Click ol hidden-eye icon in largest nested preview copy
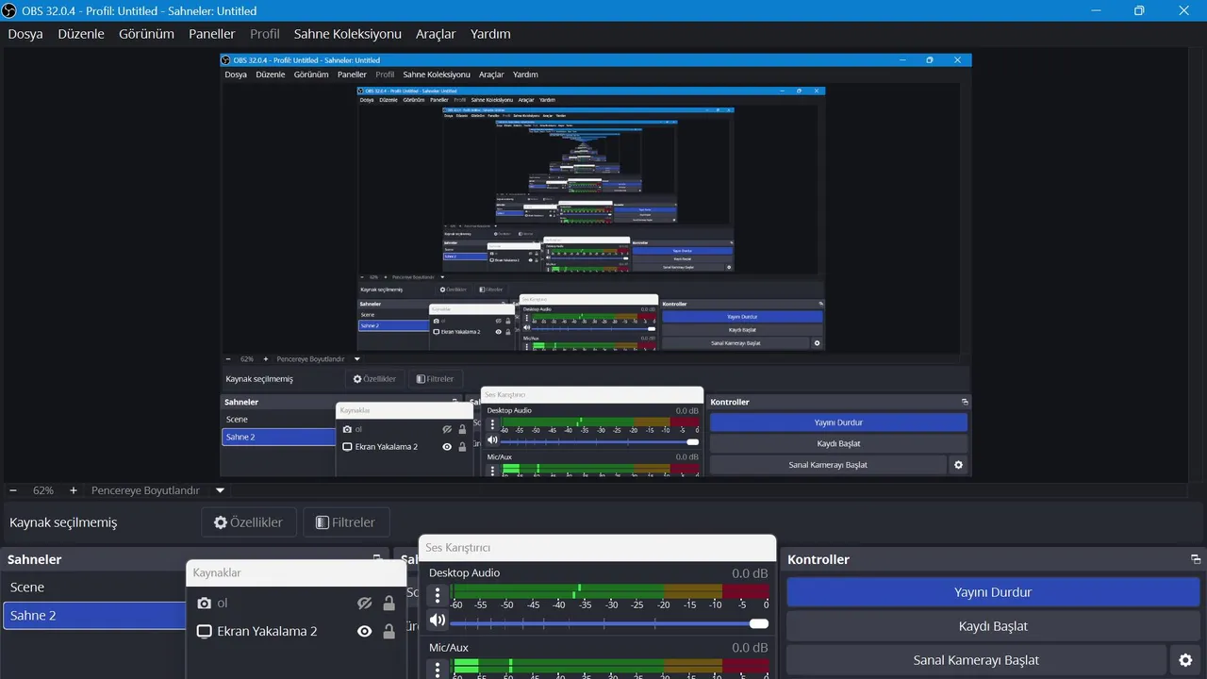Screen dimensions: 1207x679 point(447,429)
